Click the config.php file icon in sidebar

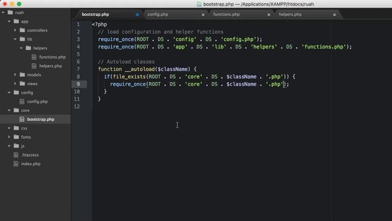(x=22, y=101)
